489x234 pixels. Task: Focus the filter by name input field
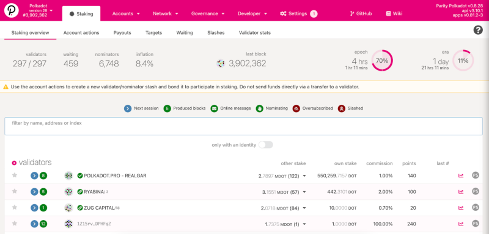[x=243, y=126]
